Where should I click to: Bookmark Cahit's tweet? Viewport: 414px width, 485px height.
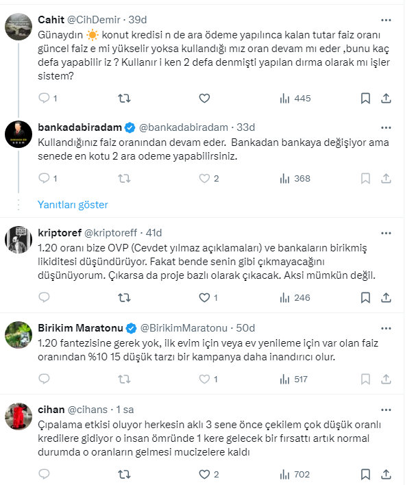tap(366, 99)
